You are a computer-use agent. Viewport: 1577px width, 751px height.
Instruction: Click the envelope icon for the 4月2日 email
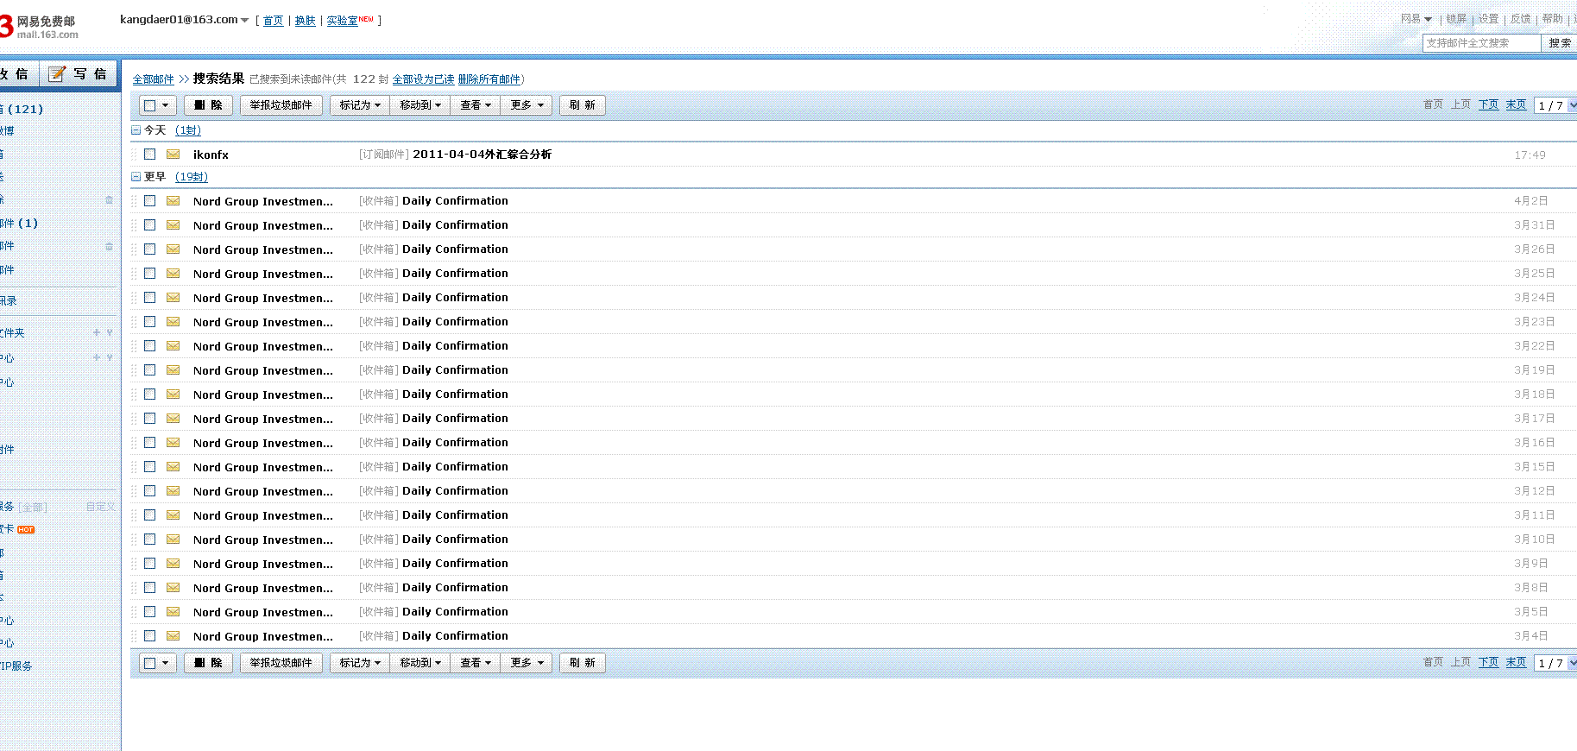(x=173, y=201)
